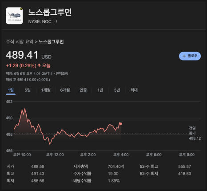Switch to the 5일 chart tab
The width and height of the screenshot is (207, 191).
point(28,90)
